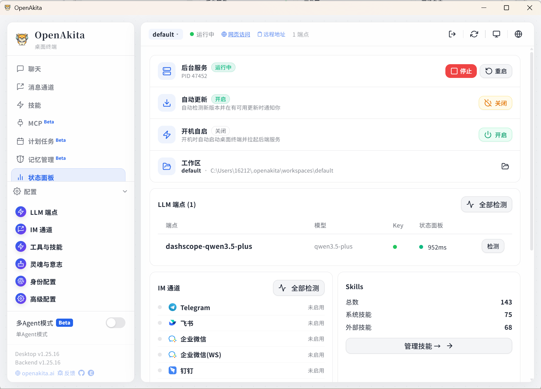Click the 自动更新 download icon
Viewport: 541px width, 389px height.
tap(167, 103)
